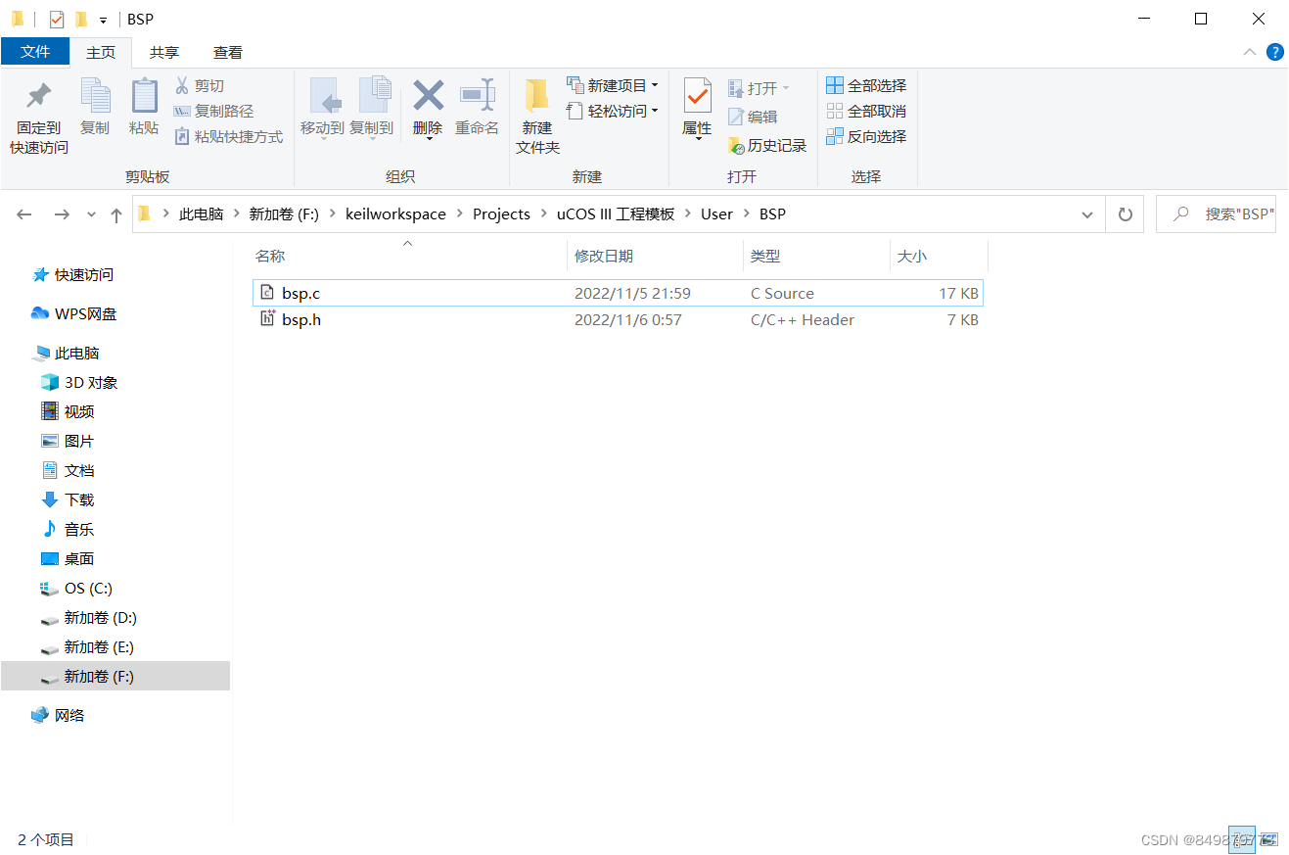Go to uCOS III 工程模板 in address path

(616, 214)
